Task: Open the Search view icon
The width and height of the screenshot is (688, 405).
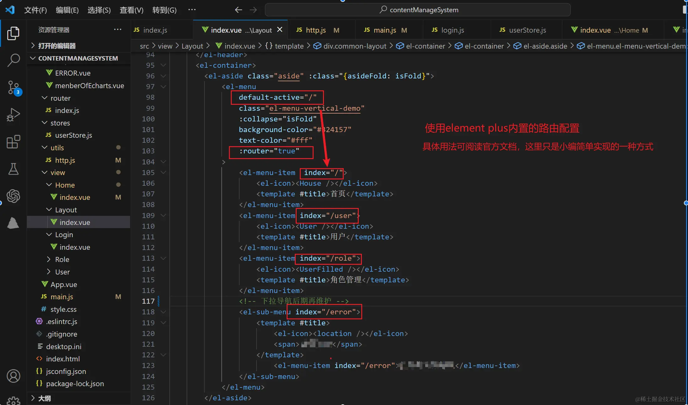Action: 13,60
